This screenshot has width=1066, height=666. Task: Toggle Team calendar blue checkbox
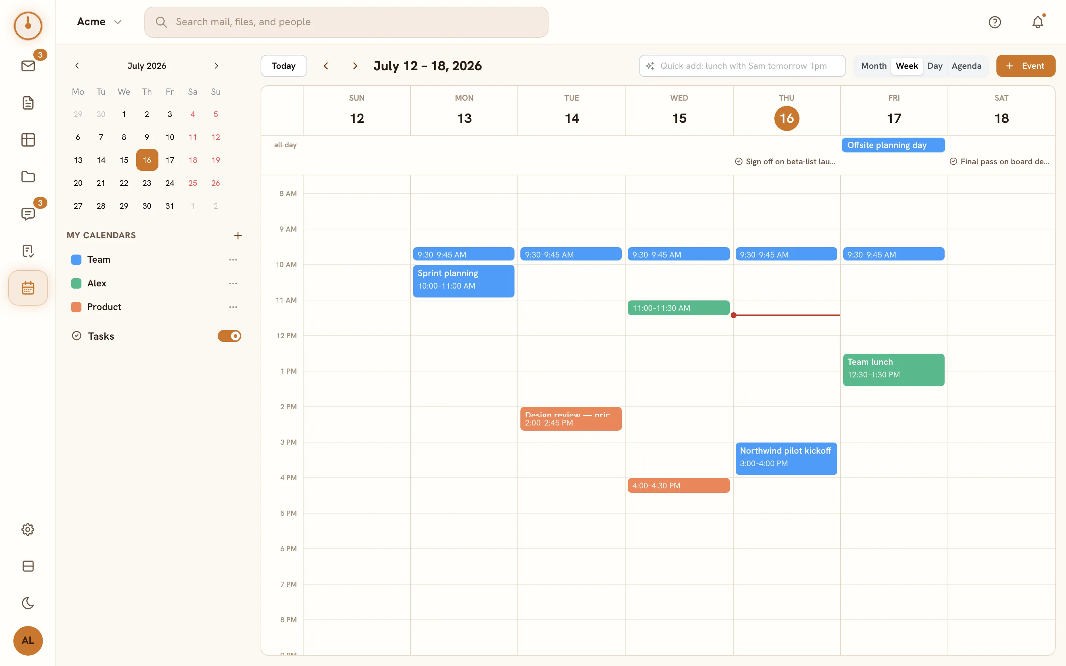pyautogui.click(x=76, y=260)
